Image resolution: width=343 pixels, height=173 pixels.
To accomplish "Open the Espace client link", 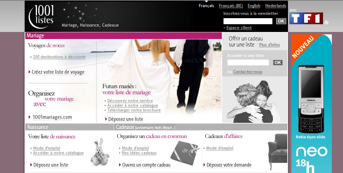I will (239, 28).
